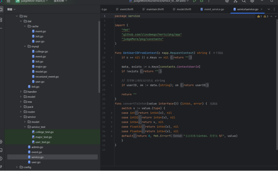Select the mw folder
Viewport: 278px width, 171px height.
pyautogui.click(x=30, y=102)
